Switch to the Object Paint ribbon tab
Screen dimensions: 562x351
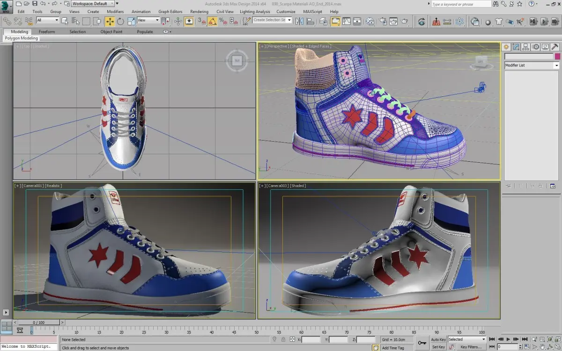pos(111,32)
